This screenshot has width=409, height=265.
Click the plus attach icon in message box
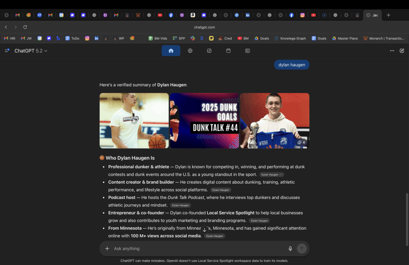(107, 249)
